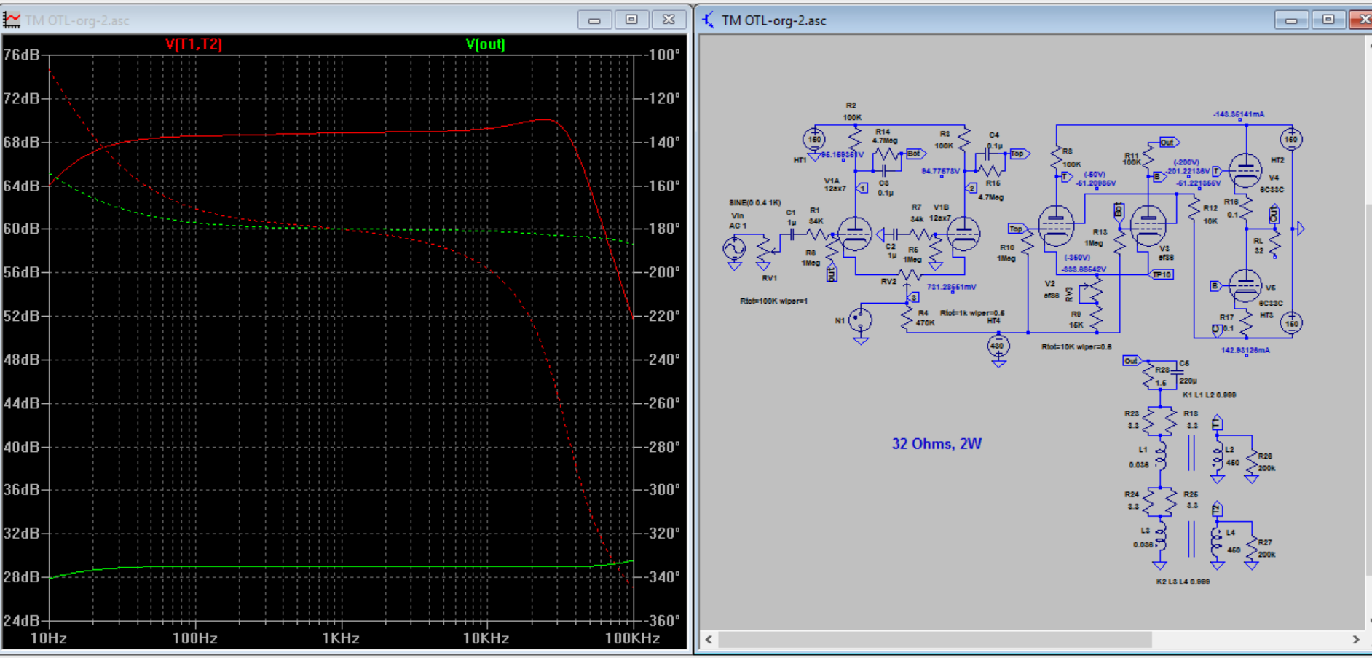This screenshot has width=1372, height=658.
Task: Click the 60dB label on the magnitude axis
Action: tap(21, 229)
